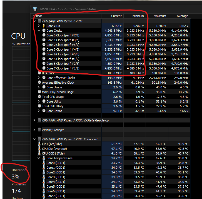The width and height of the screenshot is (202, 199).
Task: Click the thermometer icon of CPU CCD1 (Tdie)
Action: (x=39, y=153)
